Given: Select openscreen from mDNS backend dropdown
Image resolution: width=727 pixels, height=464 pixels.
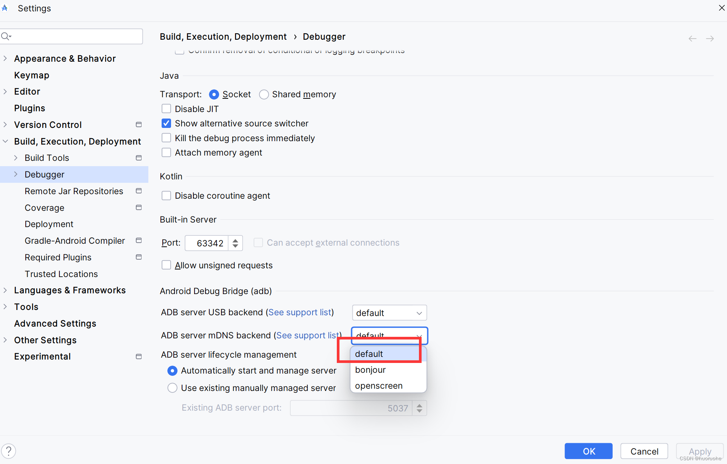Looking at the screenshot, I should click(x=378, y=385).
